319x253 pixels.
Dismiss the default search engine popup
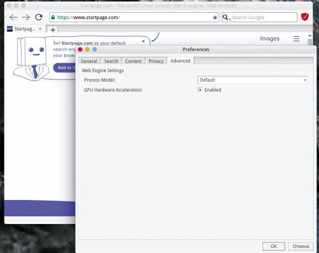(143, 41)
